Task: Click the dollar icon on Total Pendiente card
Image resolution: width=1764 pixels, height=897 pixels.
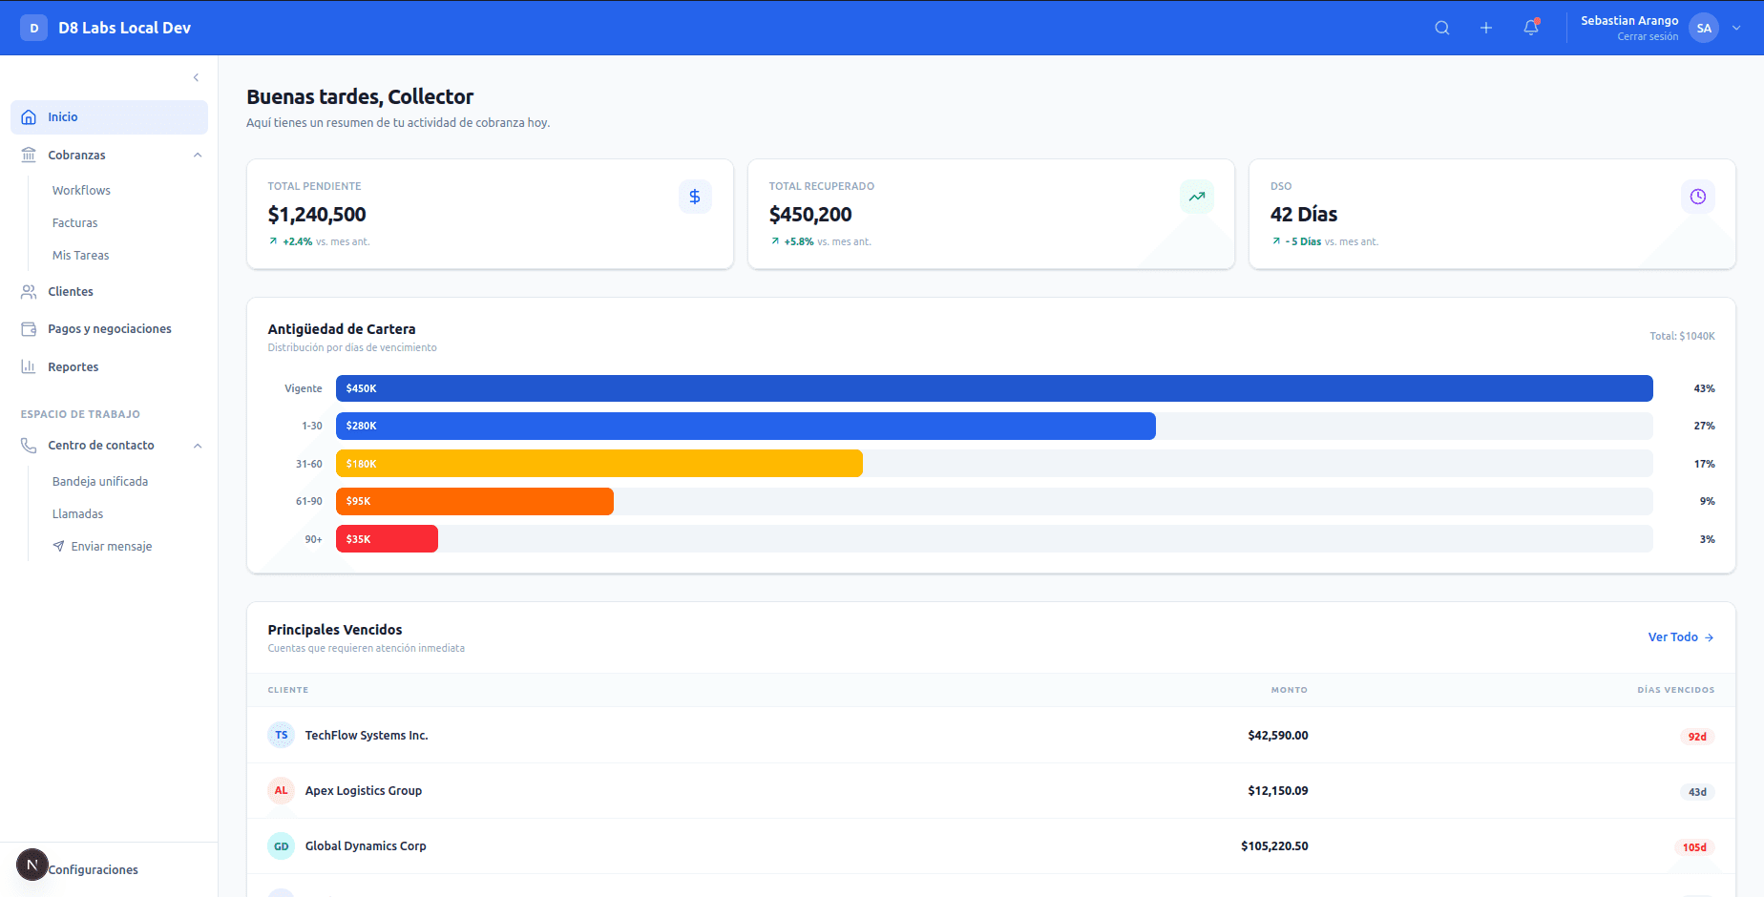Action: 695,197
